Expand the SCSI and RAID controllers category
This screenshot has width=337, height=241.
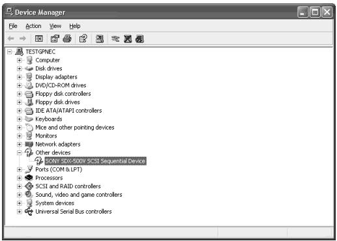pos(19,186)
